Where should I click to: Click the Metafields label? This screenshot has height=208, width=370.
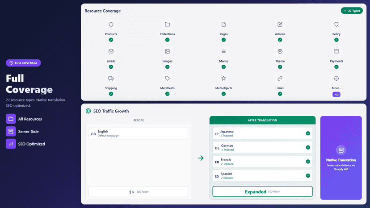click(x=167, y=88)
